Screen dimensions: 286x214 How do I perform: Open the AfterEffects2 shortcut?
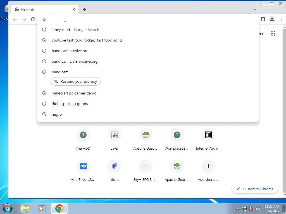tap(83, 171)
